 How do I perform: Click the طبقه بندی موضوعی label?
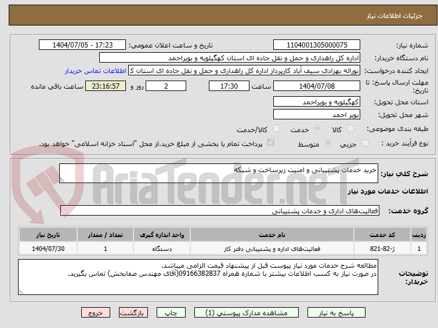point(397,129)
